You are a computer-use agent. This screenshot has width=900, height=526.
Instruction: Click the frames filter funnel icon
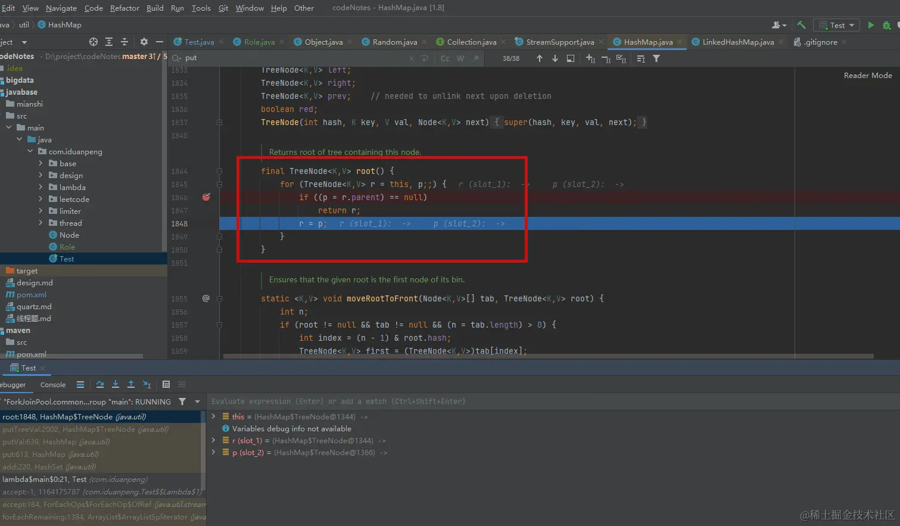point(182,401)
